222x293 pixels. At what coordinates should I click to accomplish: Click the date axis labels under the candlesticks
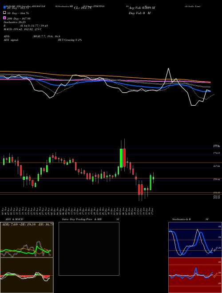[x=78, y=211]
